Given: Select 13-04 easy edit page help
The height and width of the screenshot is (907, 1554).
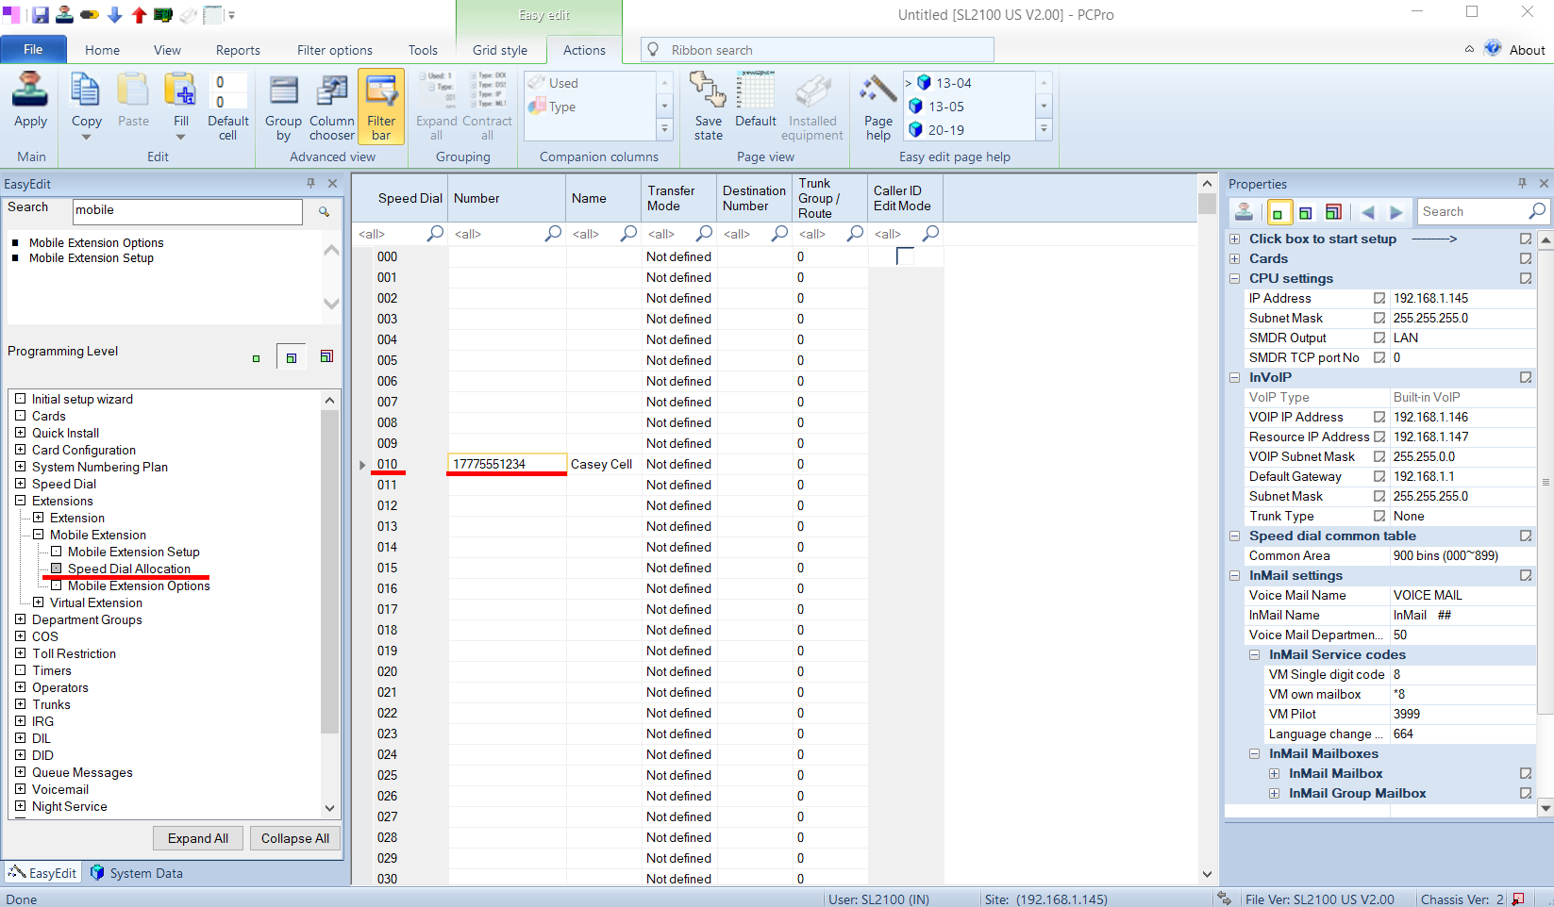Looking at the screenshot, I should click(954, 83).
